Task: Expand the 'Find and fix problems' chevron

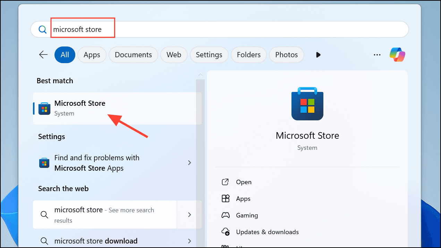Action: [x=189, y=163]
